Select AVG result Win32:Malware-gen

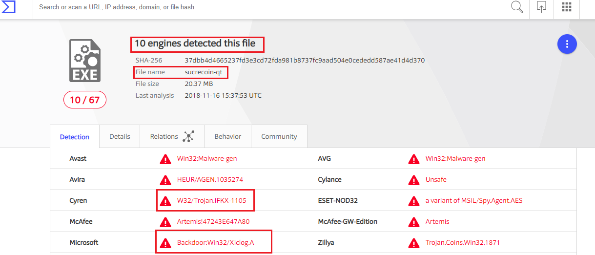pos(455,159)
